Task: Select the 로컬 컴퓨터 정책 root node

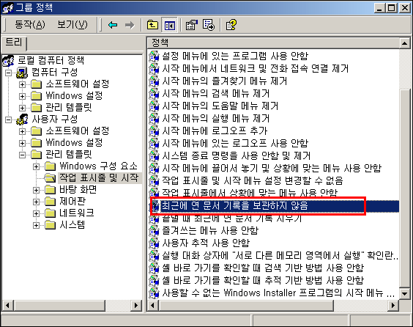Action: coord(51,60)
